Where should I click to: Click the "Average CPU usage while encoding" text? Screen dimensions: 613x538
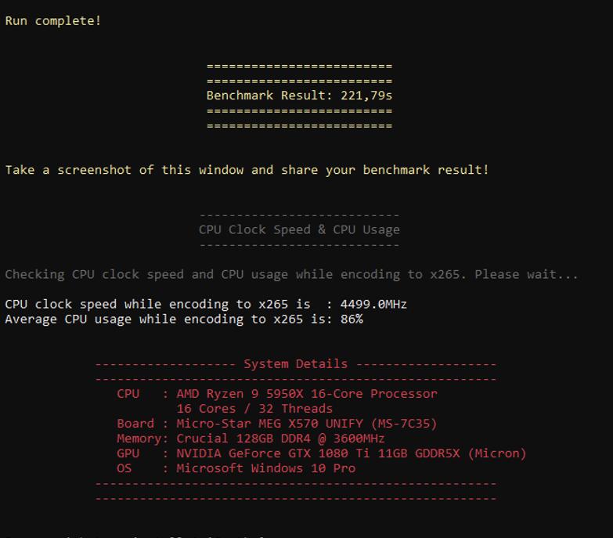pos(124,320)
